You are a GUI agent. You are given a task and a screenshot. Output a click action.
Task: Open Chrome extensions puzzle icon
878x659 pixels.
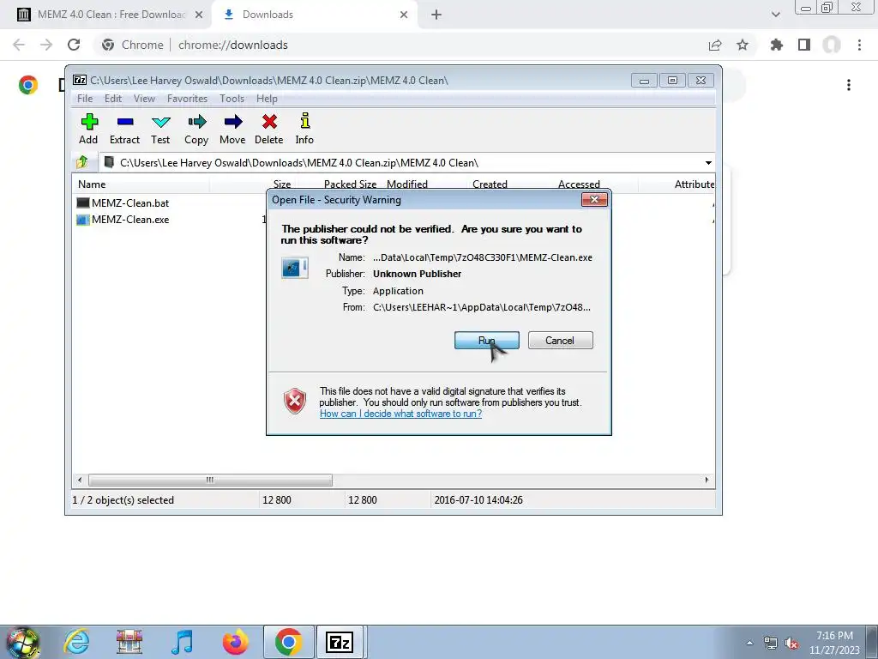pos(776,45)
